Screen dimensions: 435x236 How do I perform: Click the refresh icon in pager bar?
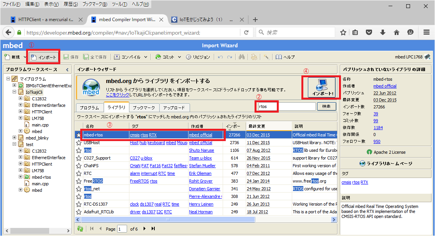[80, 229]
